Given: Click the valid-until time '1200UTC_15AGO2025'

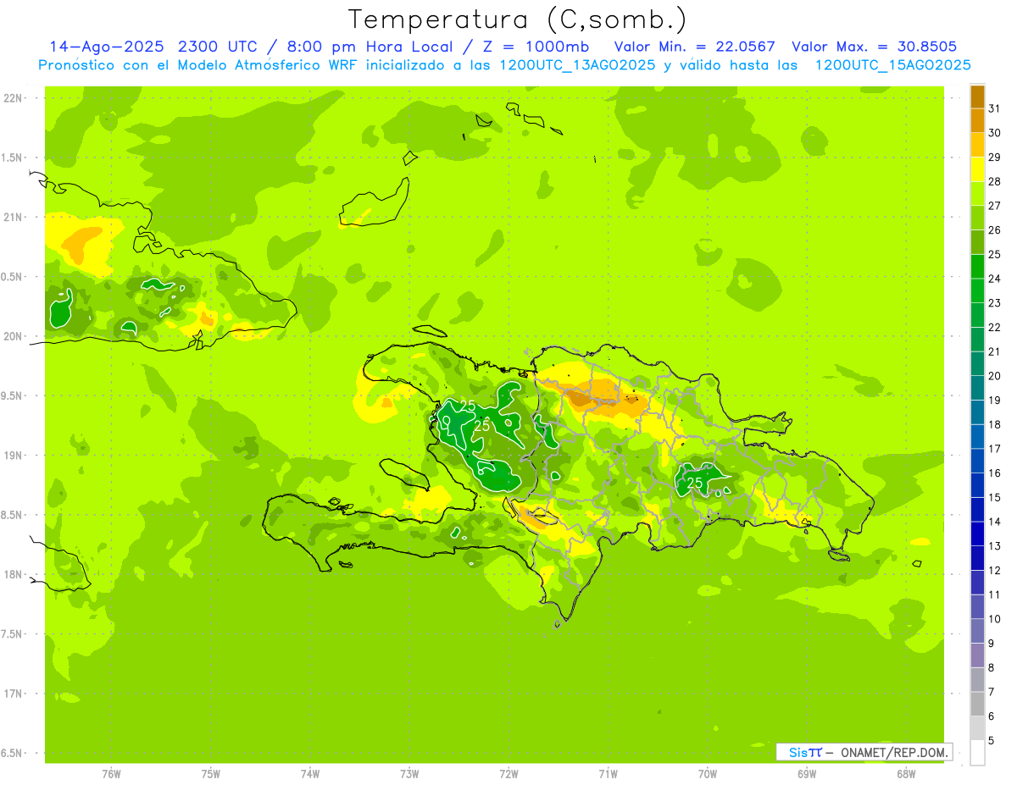Looking at the screenshot, I should (x=892, y=65).
